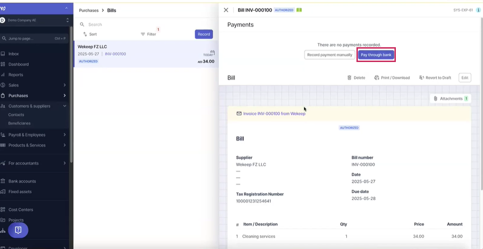The image size is (483, 249).
Task: Open Invoice INV-000100 from Wekeep link
Action: (274, 113)
